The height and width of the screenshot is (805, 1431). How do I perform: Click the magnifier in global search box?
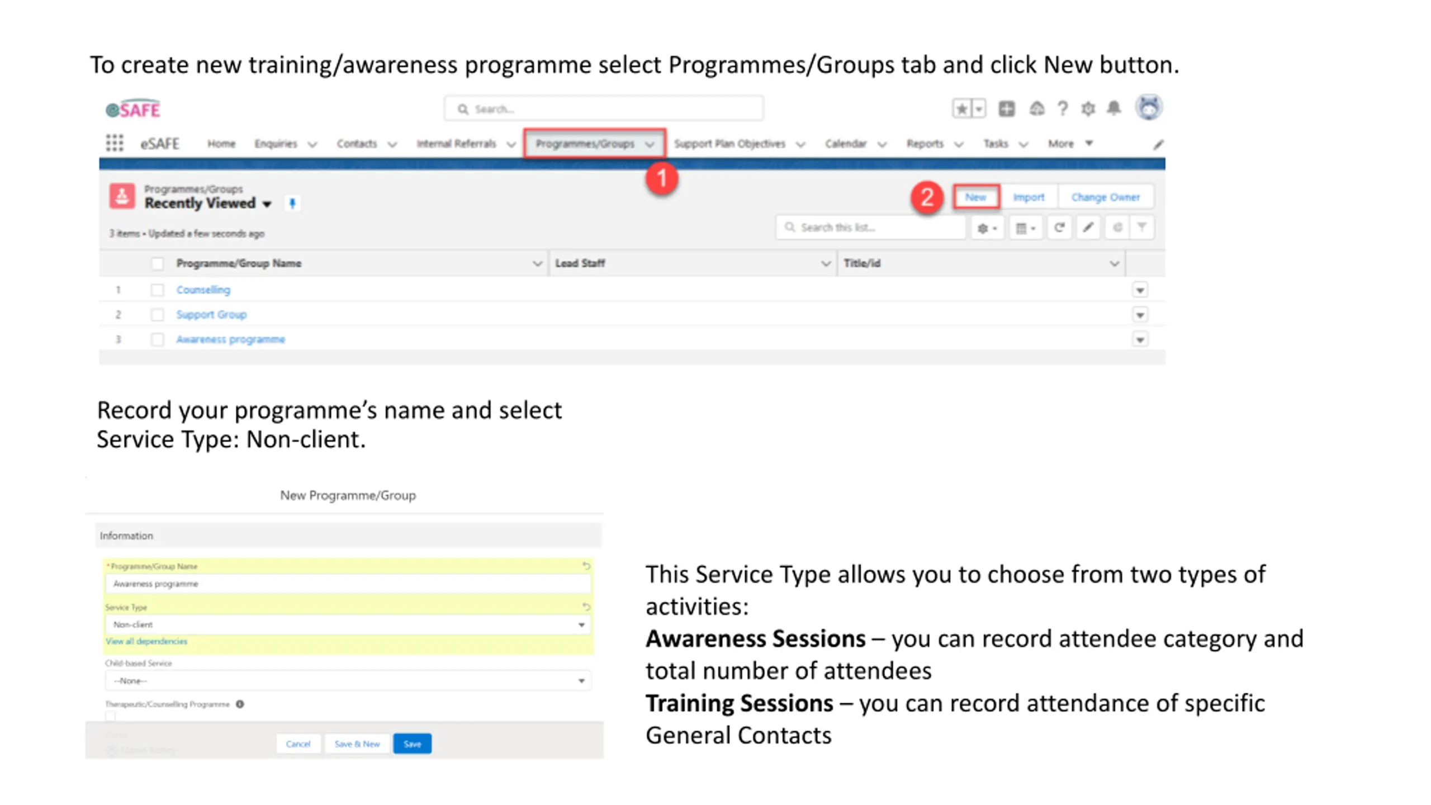coord(463,109)
